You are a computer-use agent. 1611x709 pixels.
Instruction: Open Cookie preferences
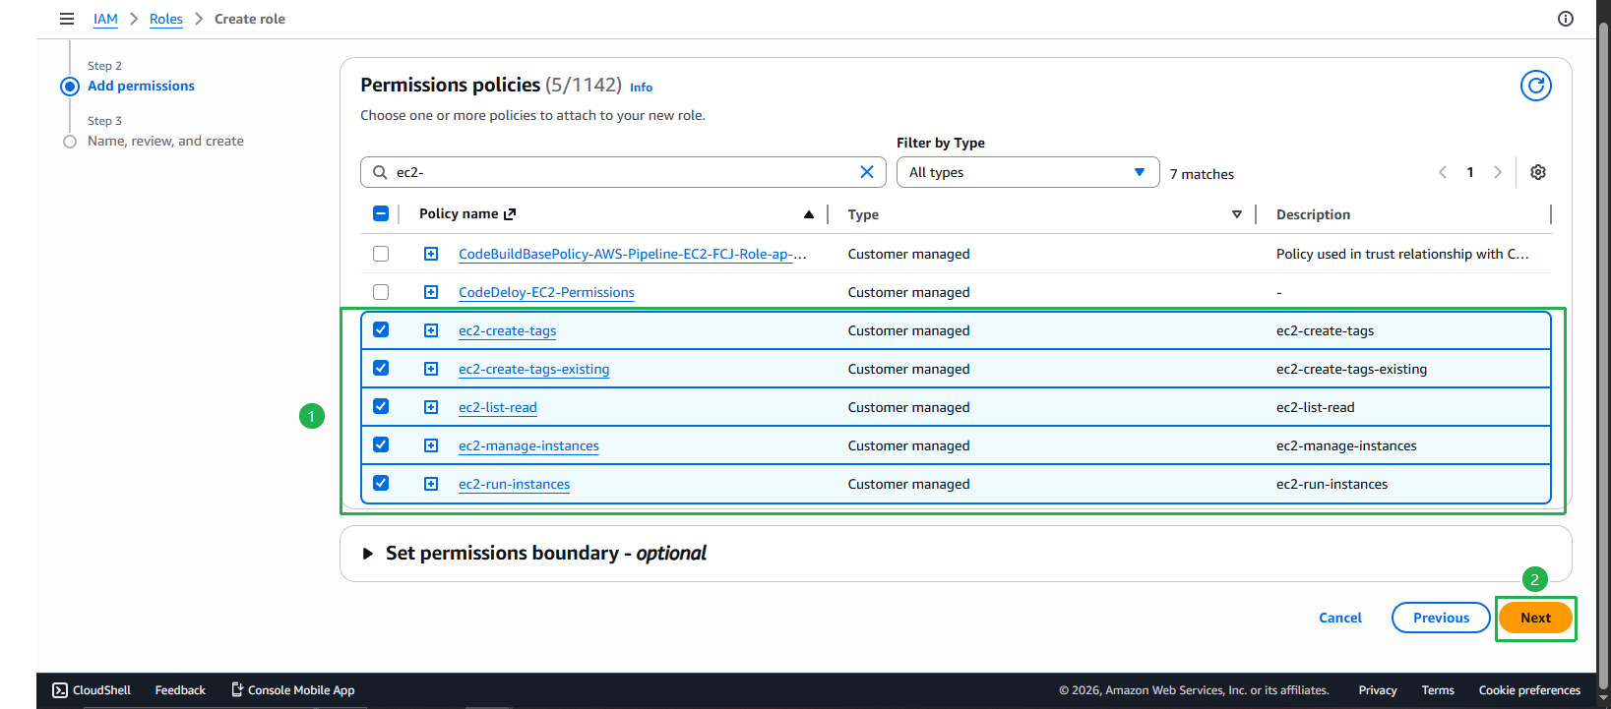1529,690
